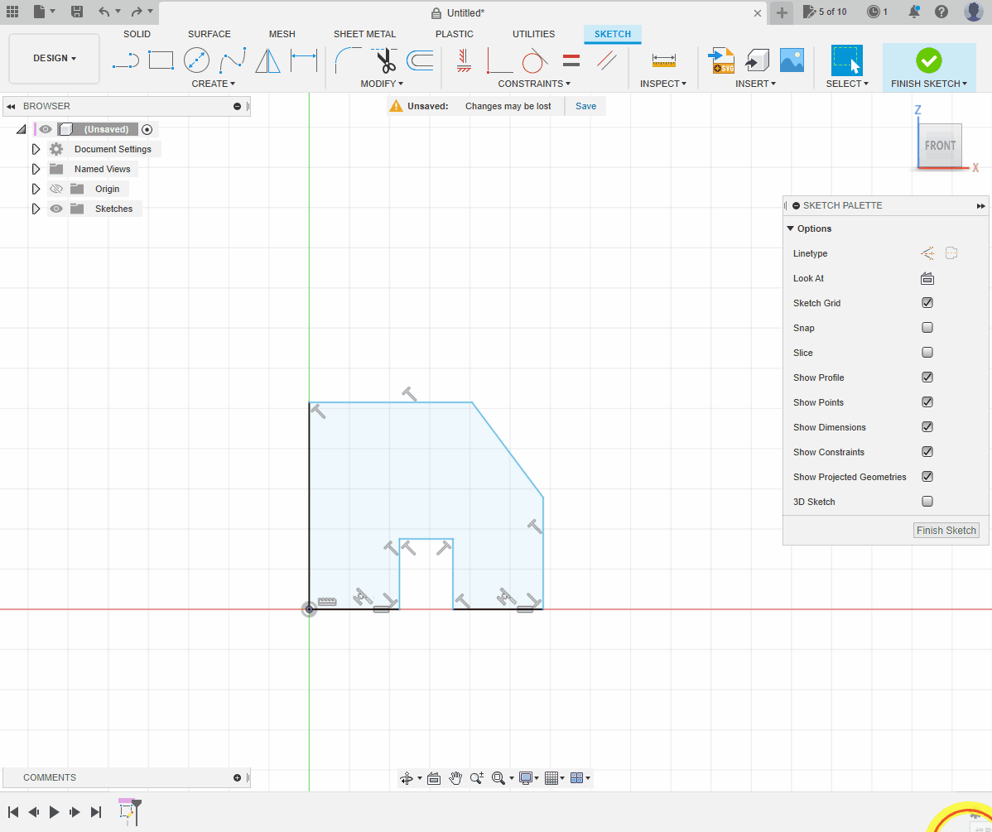Switch to the SURFACE tab
This screenshot has width=992, height=832.
pyautogui.click(x=209, y=34)
